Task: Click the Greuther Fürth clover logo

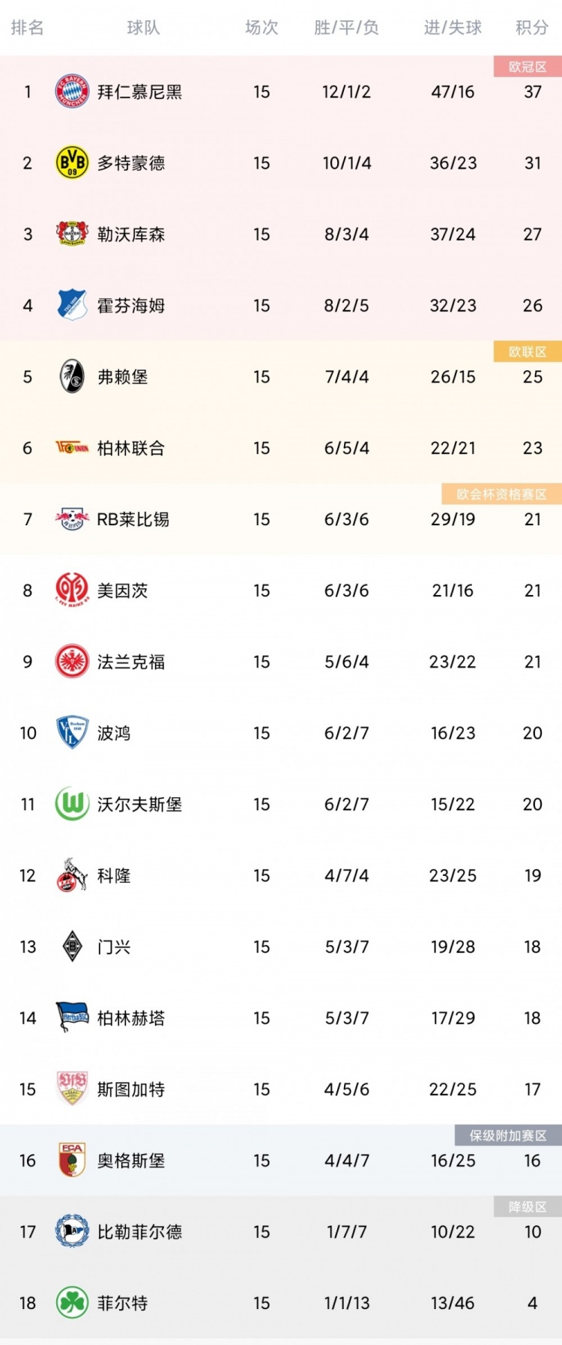Action: point(72,1302)
